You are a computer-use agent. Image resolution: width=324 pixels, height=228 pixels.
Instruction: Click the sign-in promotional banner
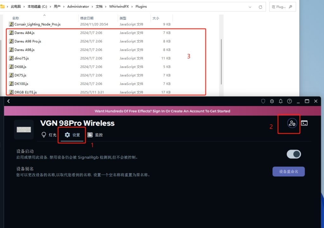162,111
